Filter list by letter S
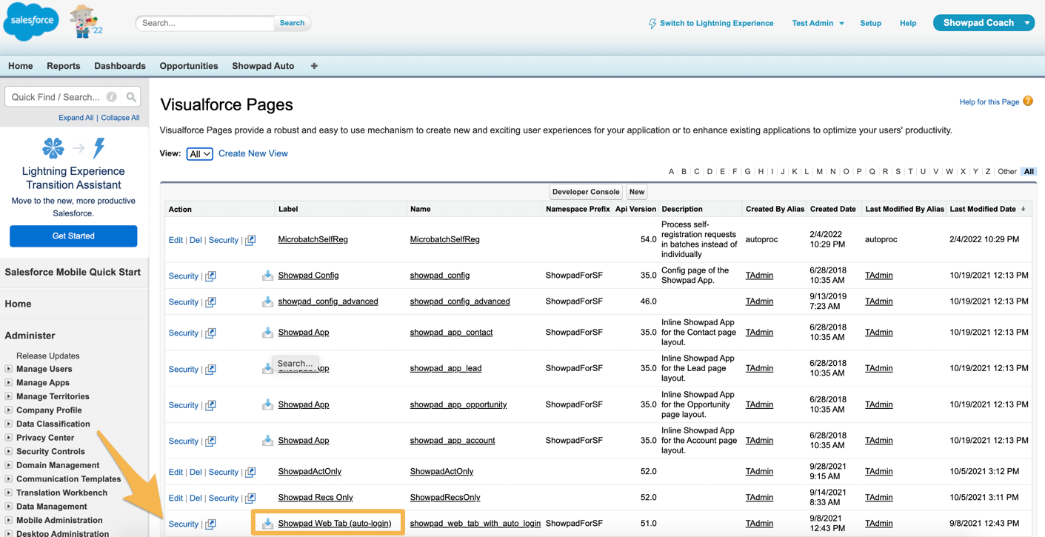Screen dimensions: 1045x537 [898, 172]
